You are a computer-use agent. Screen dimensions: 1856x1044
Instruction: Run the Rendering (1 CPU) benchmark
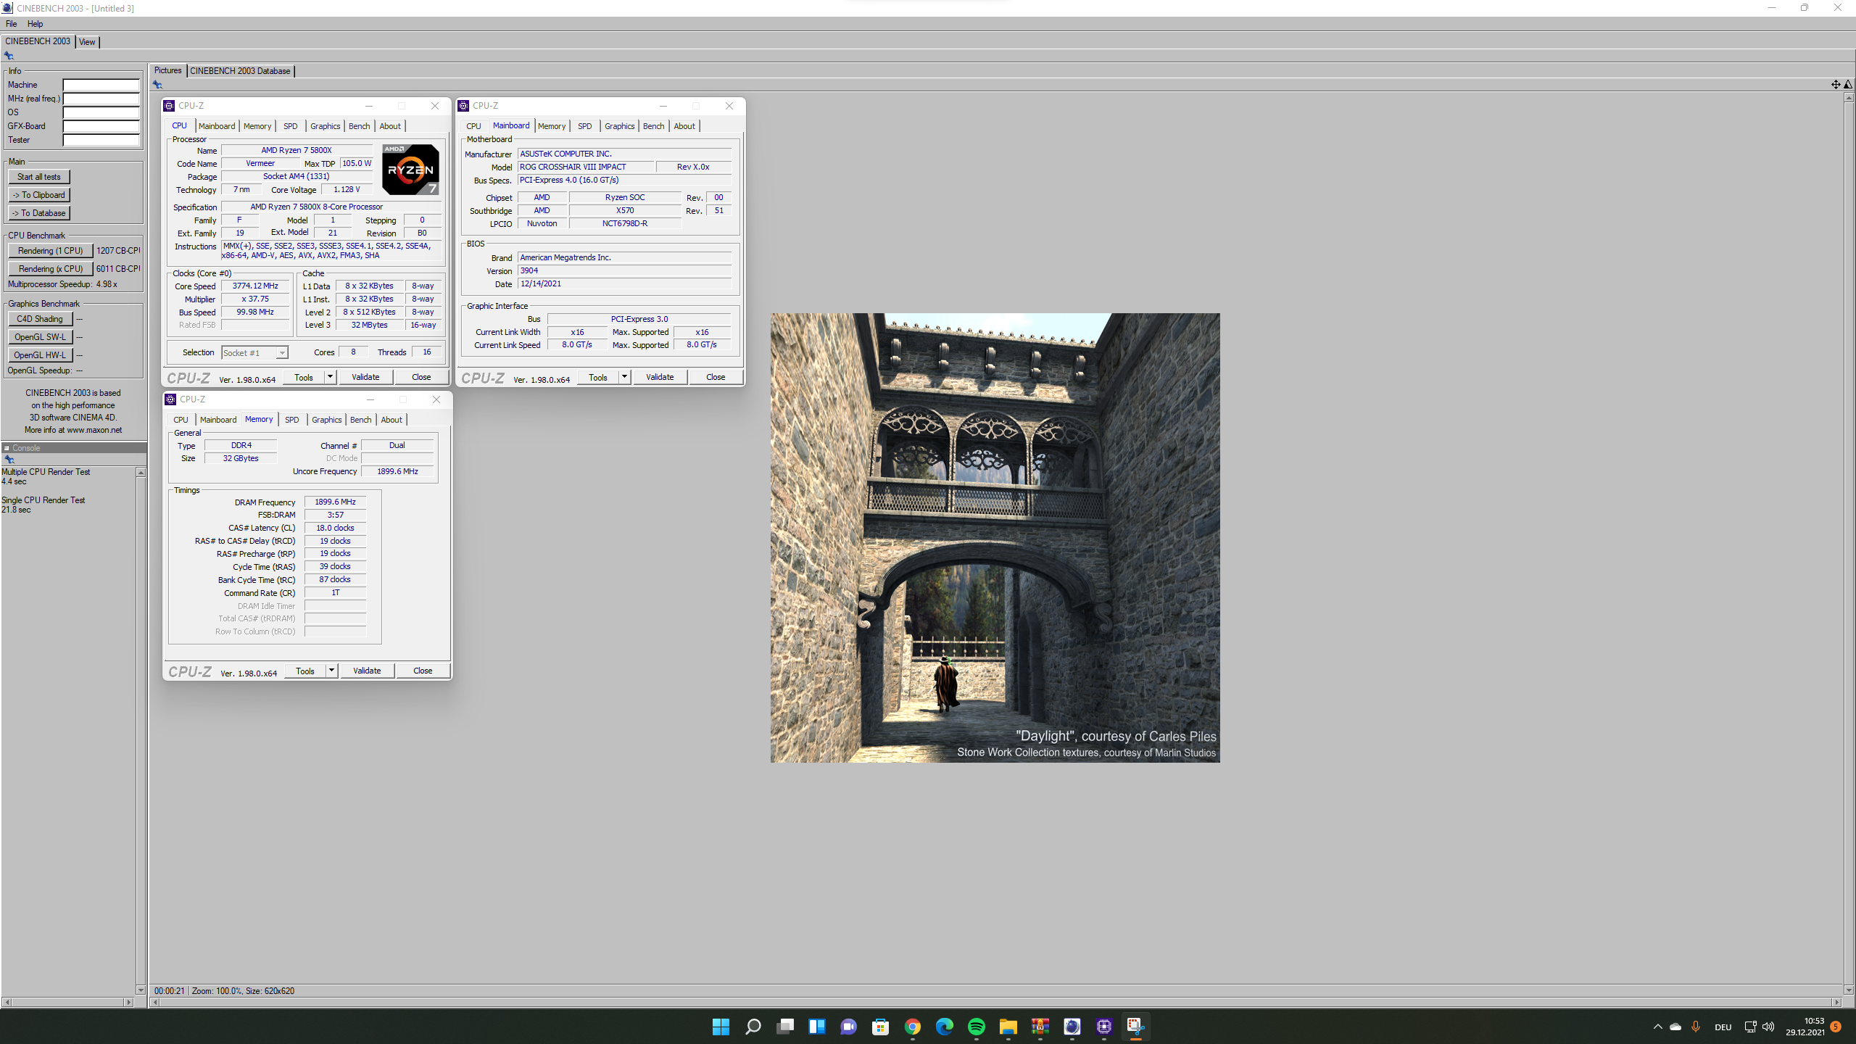click(51, 251)
